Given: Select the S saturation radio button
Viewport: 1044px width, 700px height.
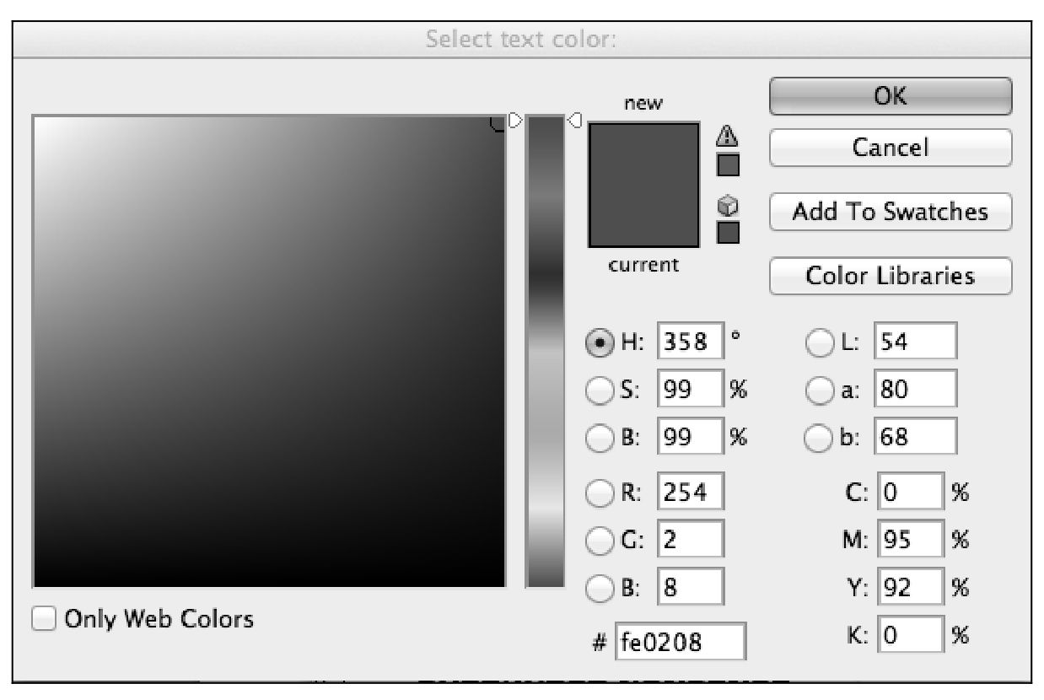Looking at the screenshot, I should coord(599,390).
